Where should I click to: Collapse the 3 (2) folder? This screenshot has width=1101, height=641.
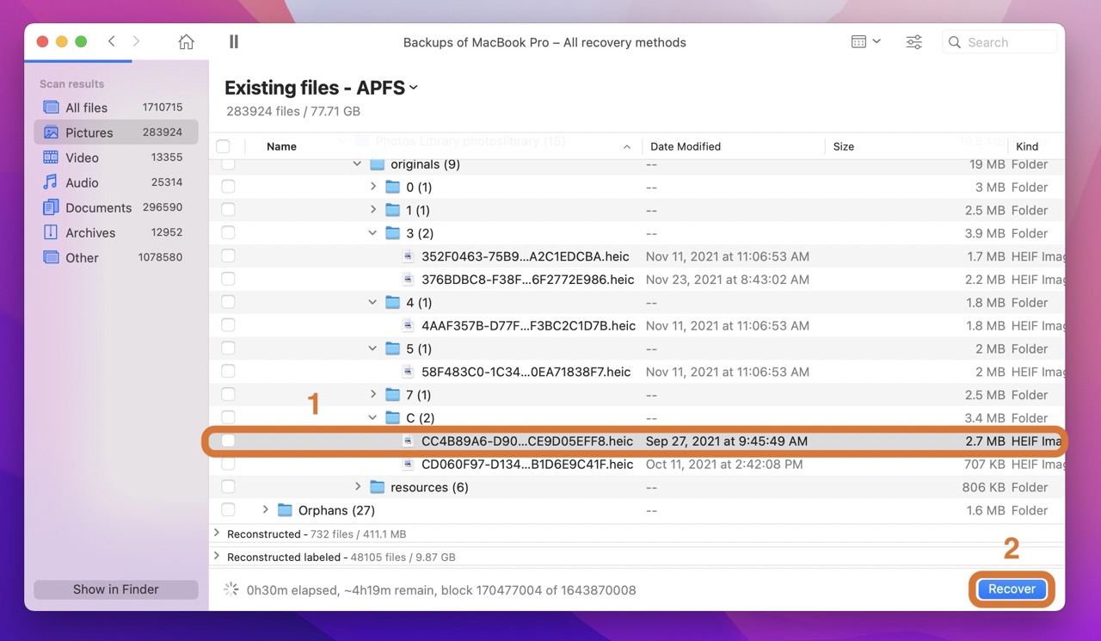[372, 233]
